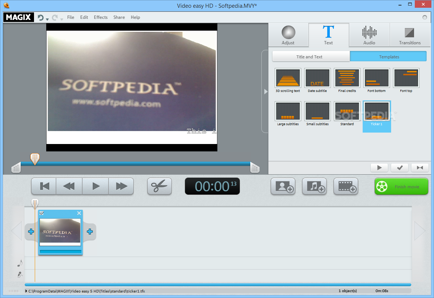Choose the Small subtitles template

click(318, 114)
